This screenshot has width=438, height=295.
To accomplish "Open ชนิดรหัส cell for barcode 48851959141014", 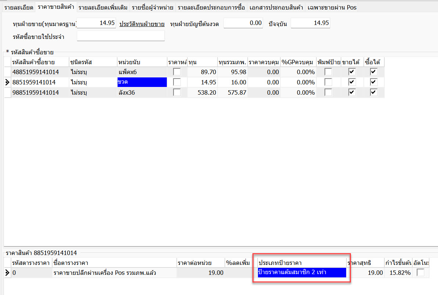I will pyautogui.click(x=93, y=72).
